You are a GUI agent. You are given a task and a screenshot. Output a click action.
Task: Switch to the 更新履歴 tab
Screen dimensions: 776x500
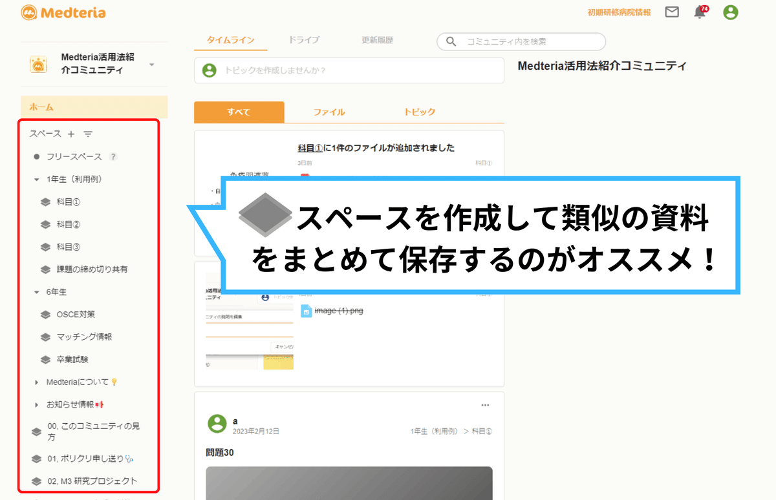[378, 40]
